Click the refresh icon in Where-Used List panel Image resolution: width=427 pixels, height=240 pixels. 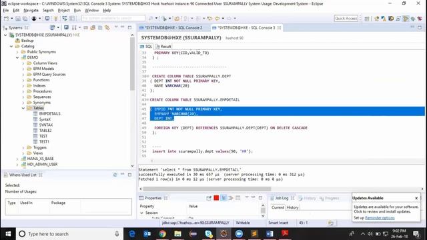tap(115, 175)
